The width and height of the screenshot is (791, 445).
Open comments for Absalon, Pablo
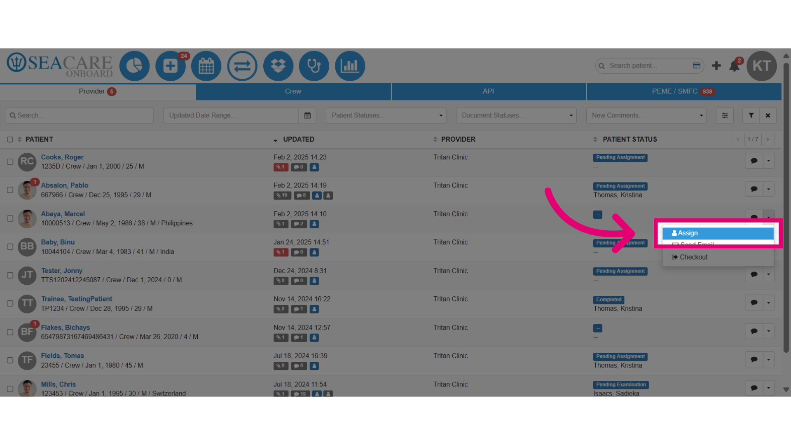click(754, 189)
